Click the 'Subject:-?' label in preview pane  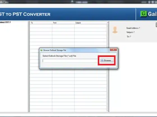pos(130,32)
